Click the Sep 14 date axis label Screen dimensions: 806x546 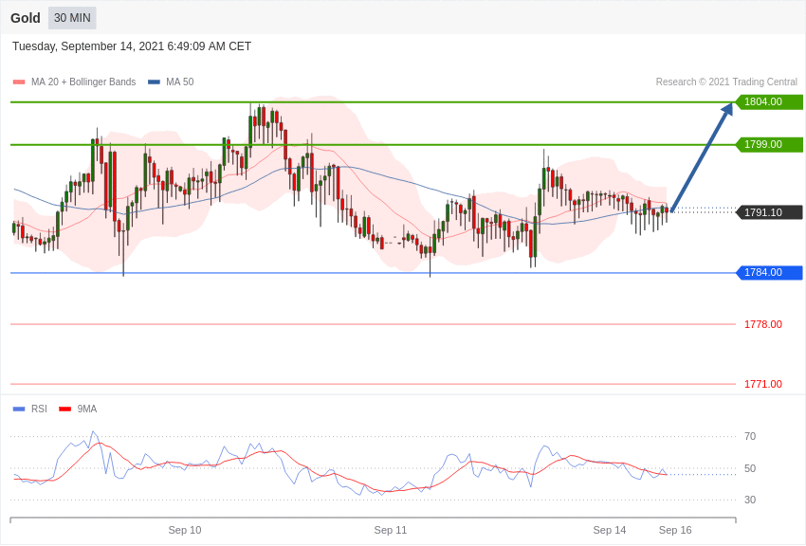609,530
